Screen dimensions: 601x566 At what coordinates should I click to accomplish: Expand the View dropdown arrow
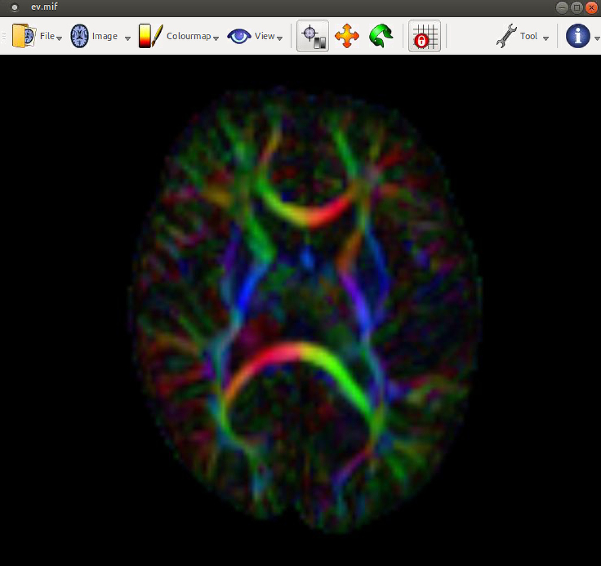point(280,37)
